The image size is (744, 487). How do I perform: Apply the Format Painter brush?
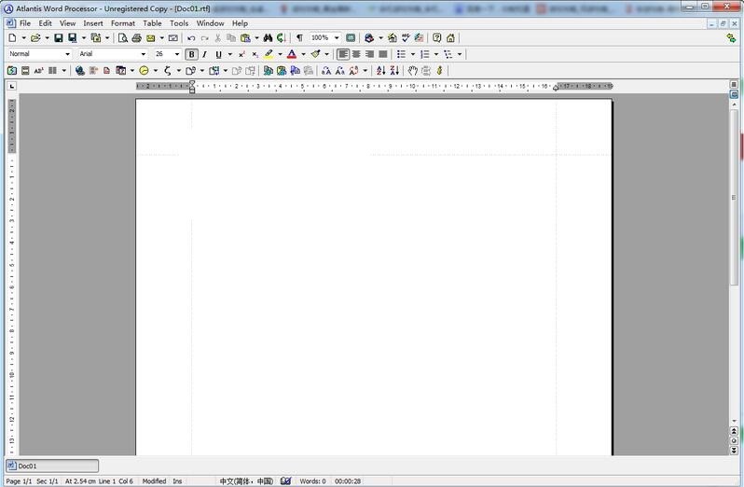tap(316, 54)
